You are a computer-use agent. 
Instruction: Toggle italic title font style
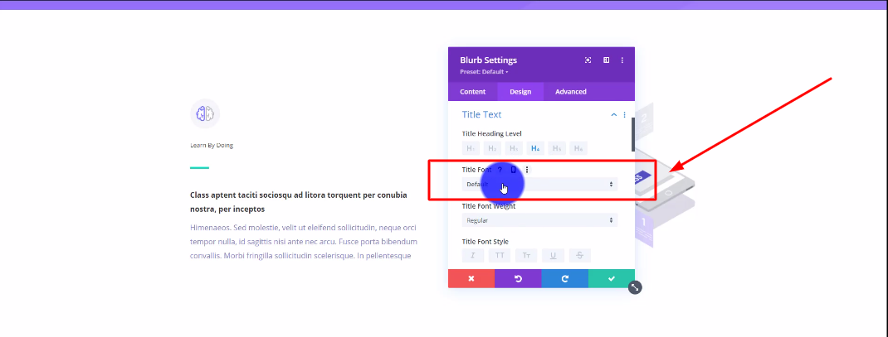(x=472, y=256)
